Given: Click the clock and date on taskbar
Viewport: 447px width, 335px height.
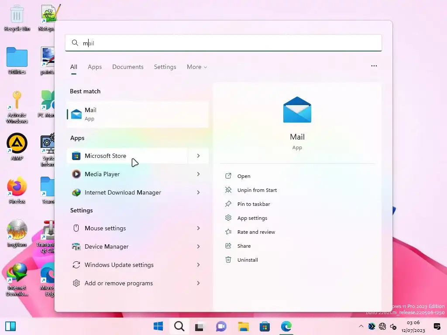Looking at the screenshot, I should point(413,326).
